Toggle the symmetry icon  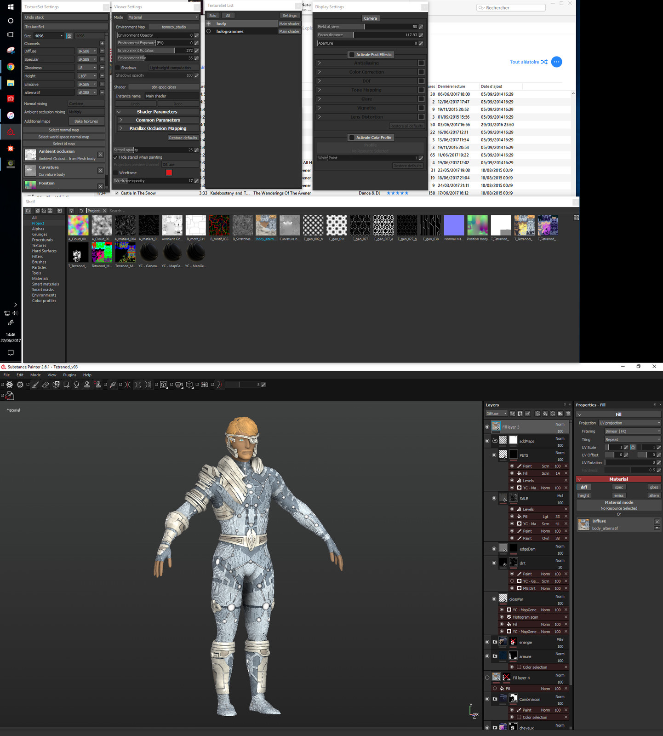coord(128,385)
